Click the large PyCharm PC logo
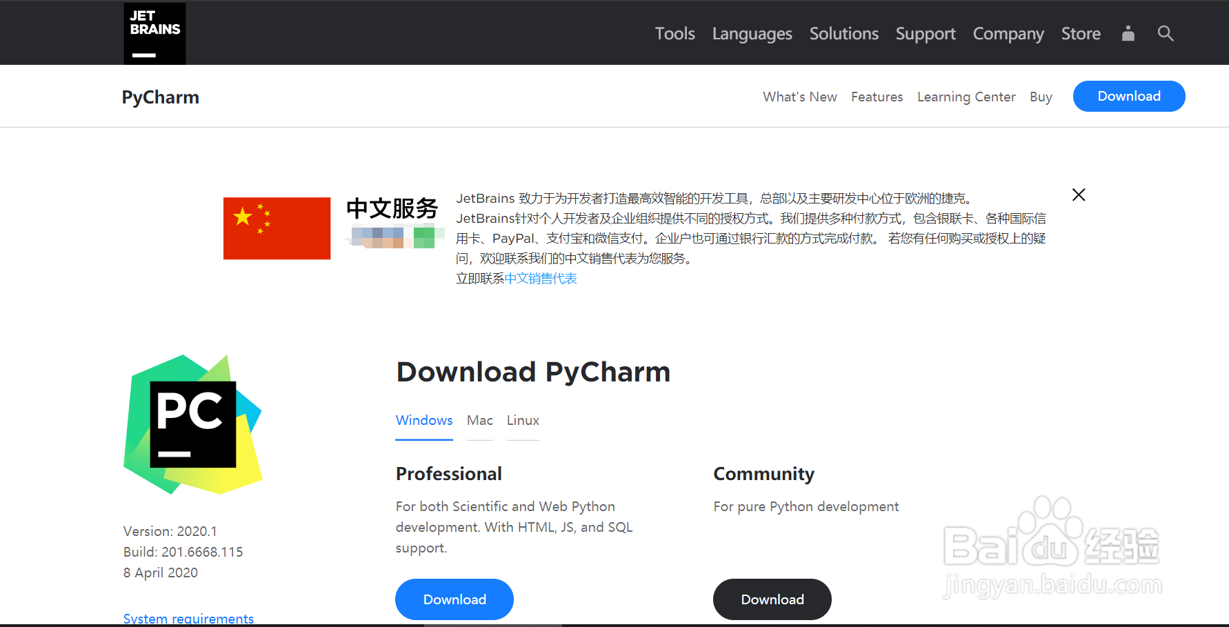The width and height of the screenshot is (1229, 627). click(193, 424)
